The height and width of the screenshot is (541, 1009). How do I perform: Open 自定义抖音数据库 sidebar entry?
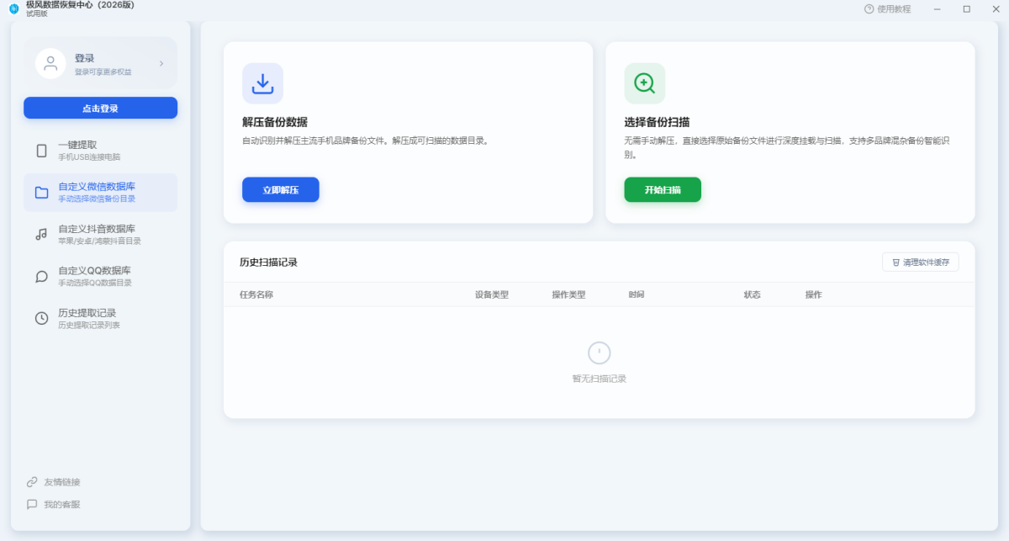[x=100, y=235]
